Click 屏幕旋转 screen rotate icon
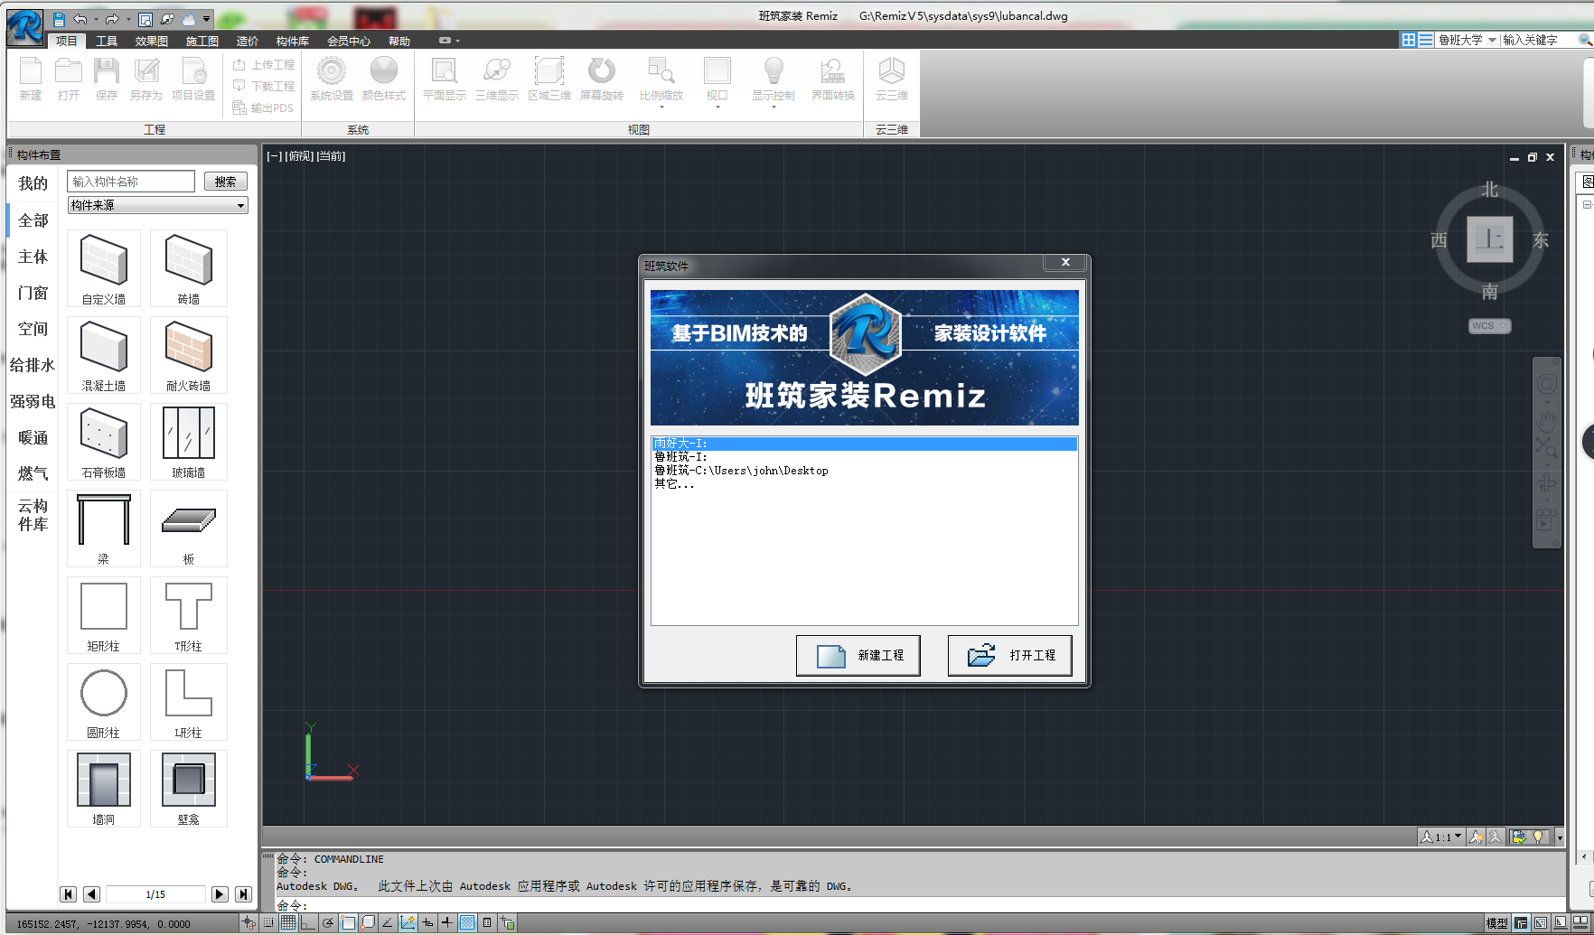 pyautogui.click(x=602, y=79)
